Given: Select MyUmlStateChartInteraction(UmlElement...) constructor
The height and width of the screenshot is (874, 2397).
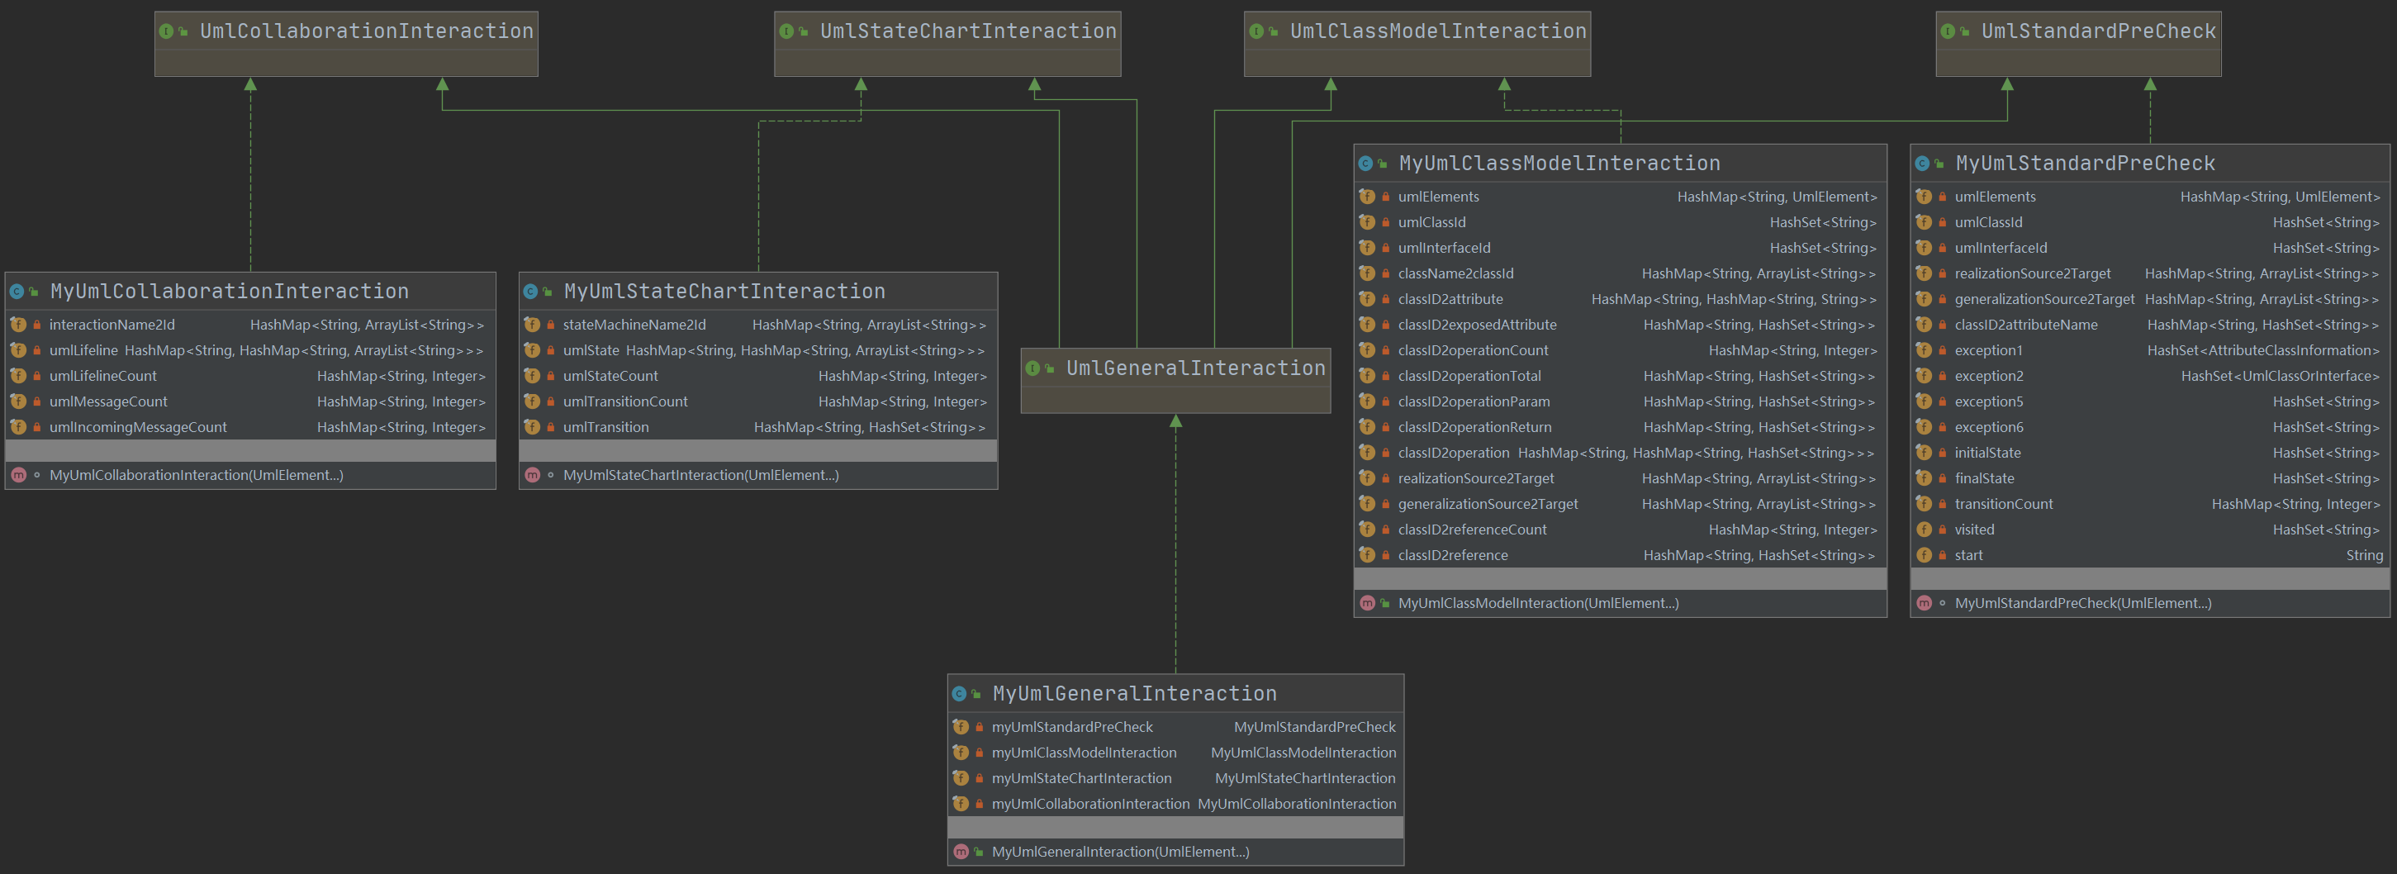Looking at the screenshot, I should point(700,475).
